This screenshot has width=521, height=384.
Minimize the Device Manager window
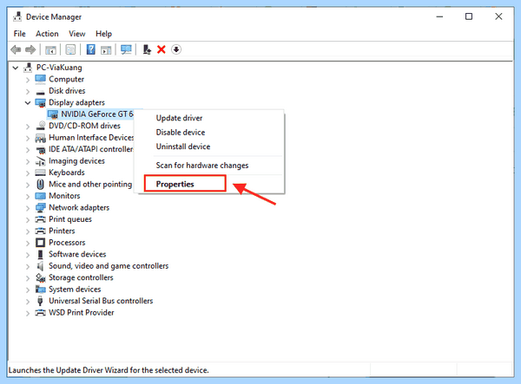coord(439,16)
